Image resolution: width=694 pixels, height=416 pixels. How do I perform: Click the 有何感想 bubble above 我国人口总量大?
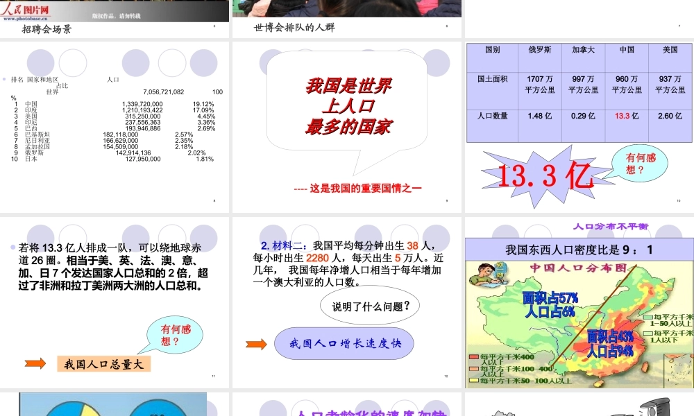tap(174, 335)
